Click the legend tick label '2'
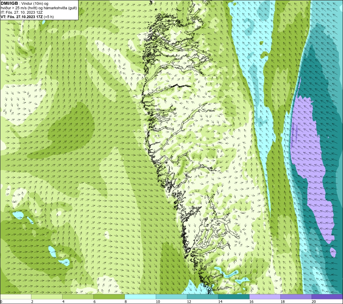 (32, 302)
